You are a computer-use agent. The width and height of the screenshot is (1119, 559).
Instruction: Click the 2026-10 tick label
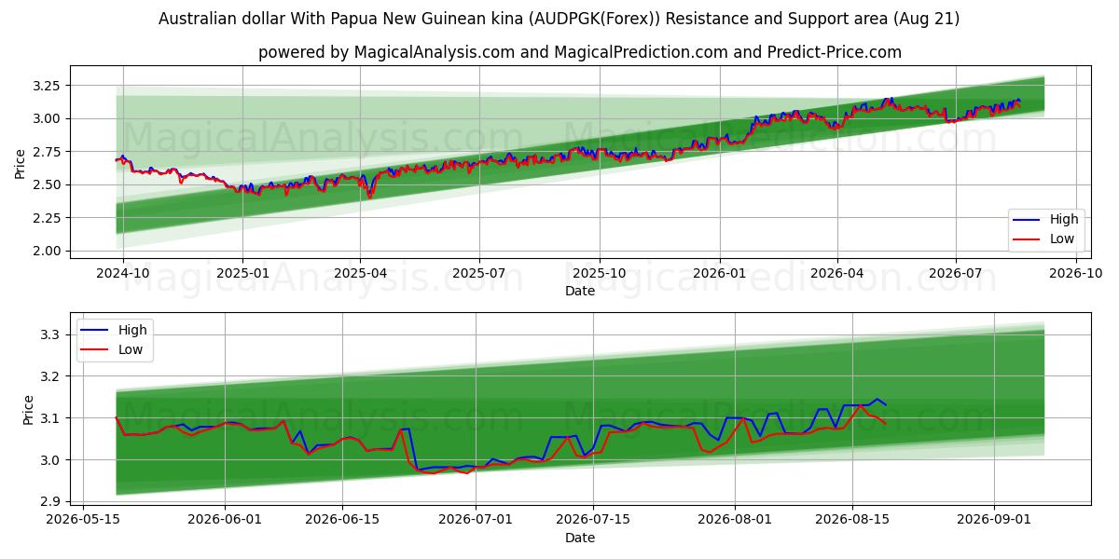click(x=1074, y=274)
